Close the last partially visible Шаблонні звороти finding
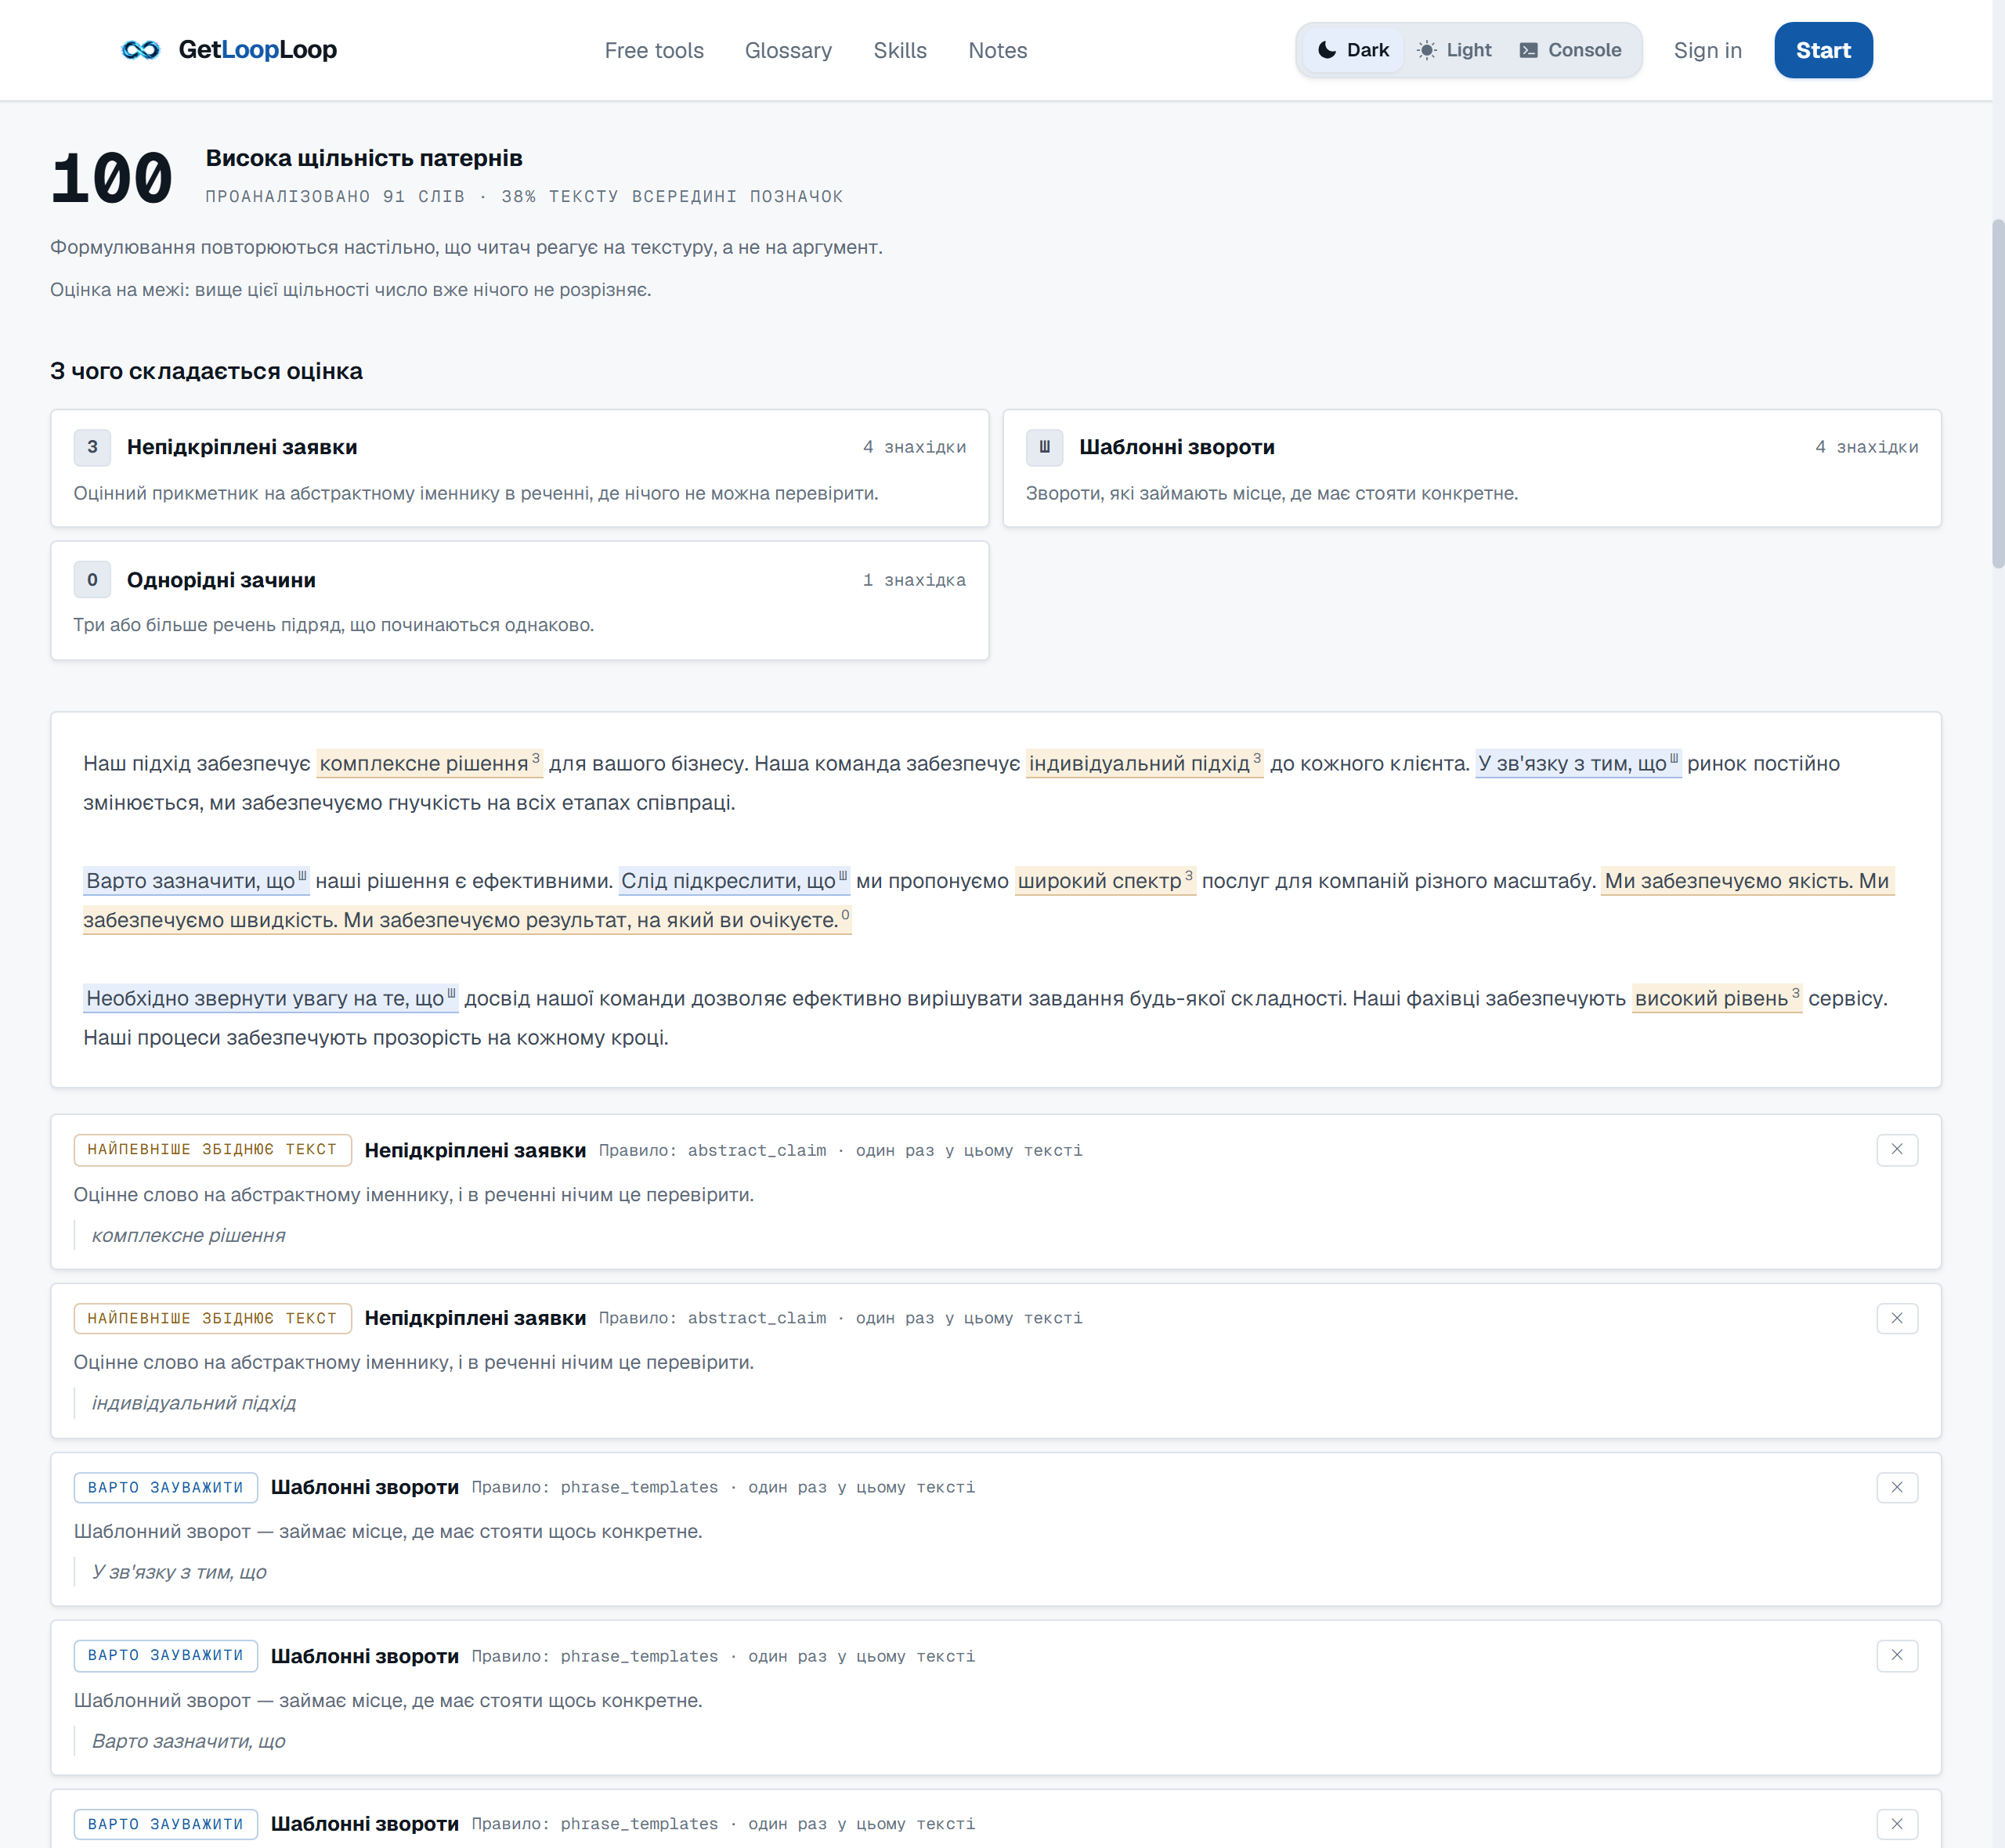 pos(1897,1824)
